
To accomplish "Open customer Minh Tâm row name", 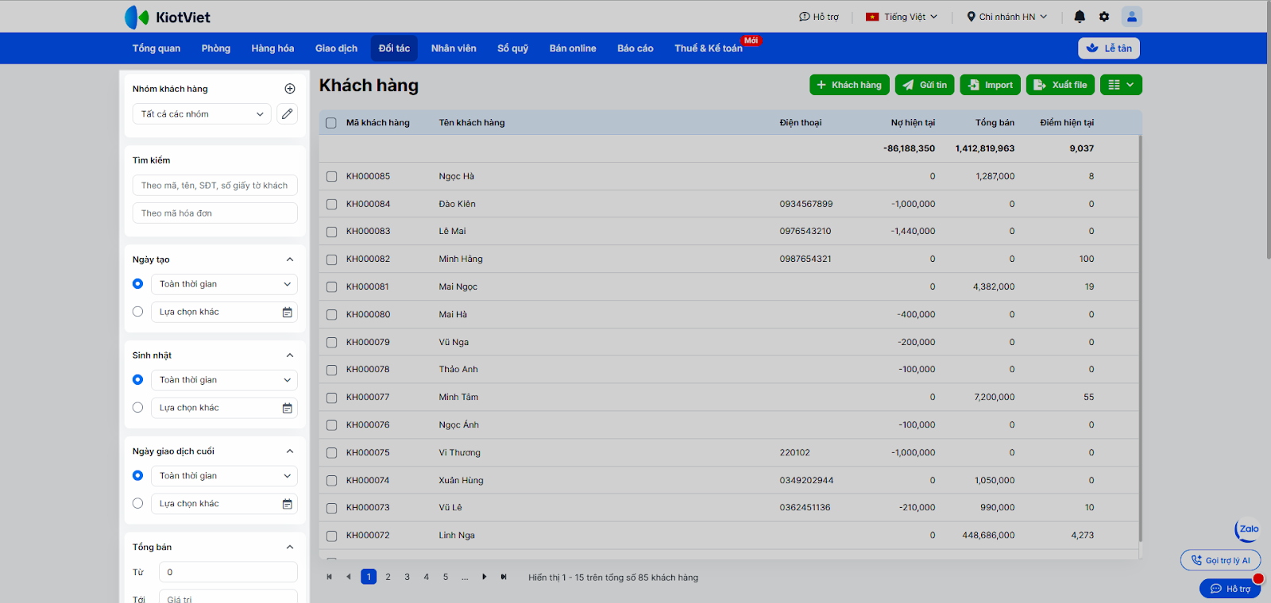I will click(458, 398).
